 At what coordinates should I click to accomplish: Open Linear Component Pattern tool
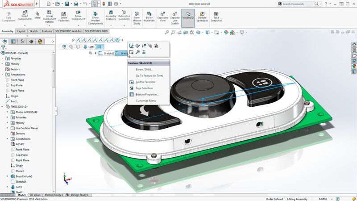pos(49,16)
